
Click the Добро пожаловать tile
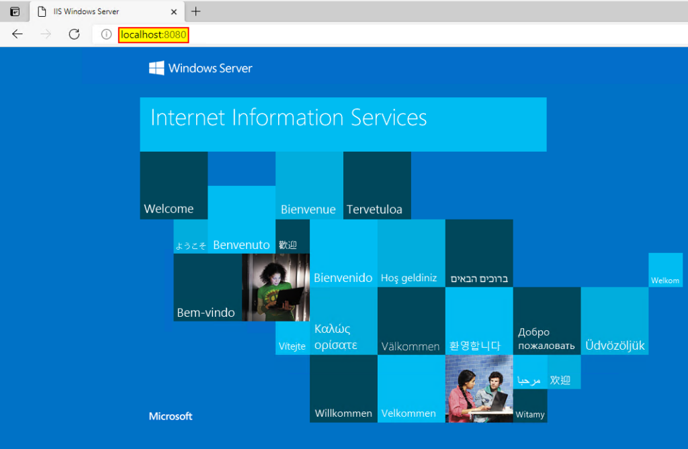(547, 321)
